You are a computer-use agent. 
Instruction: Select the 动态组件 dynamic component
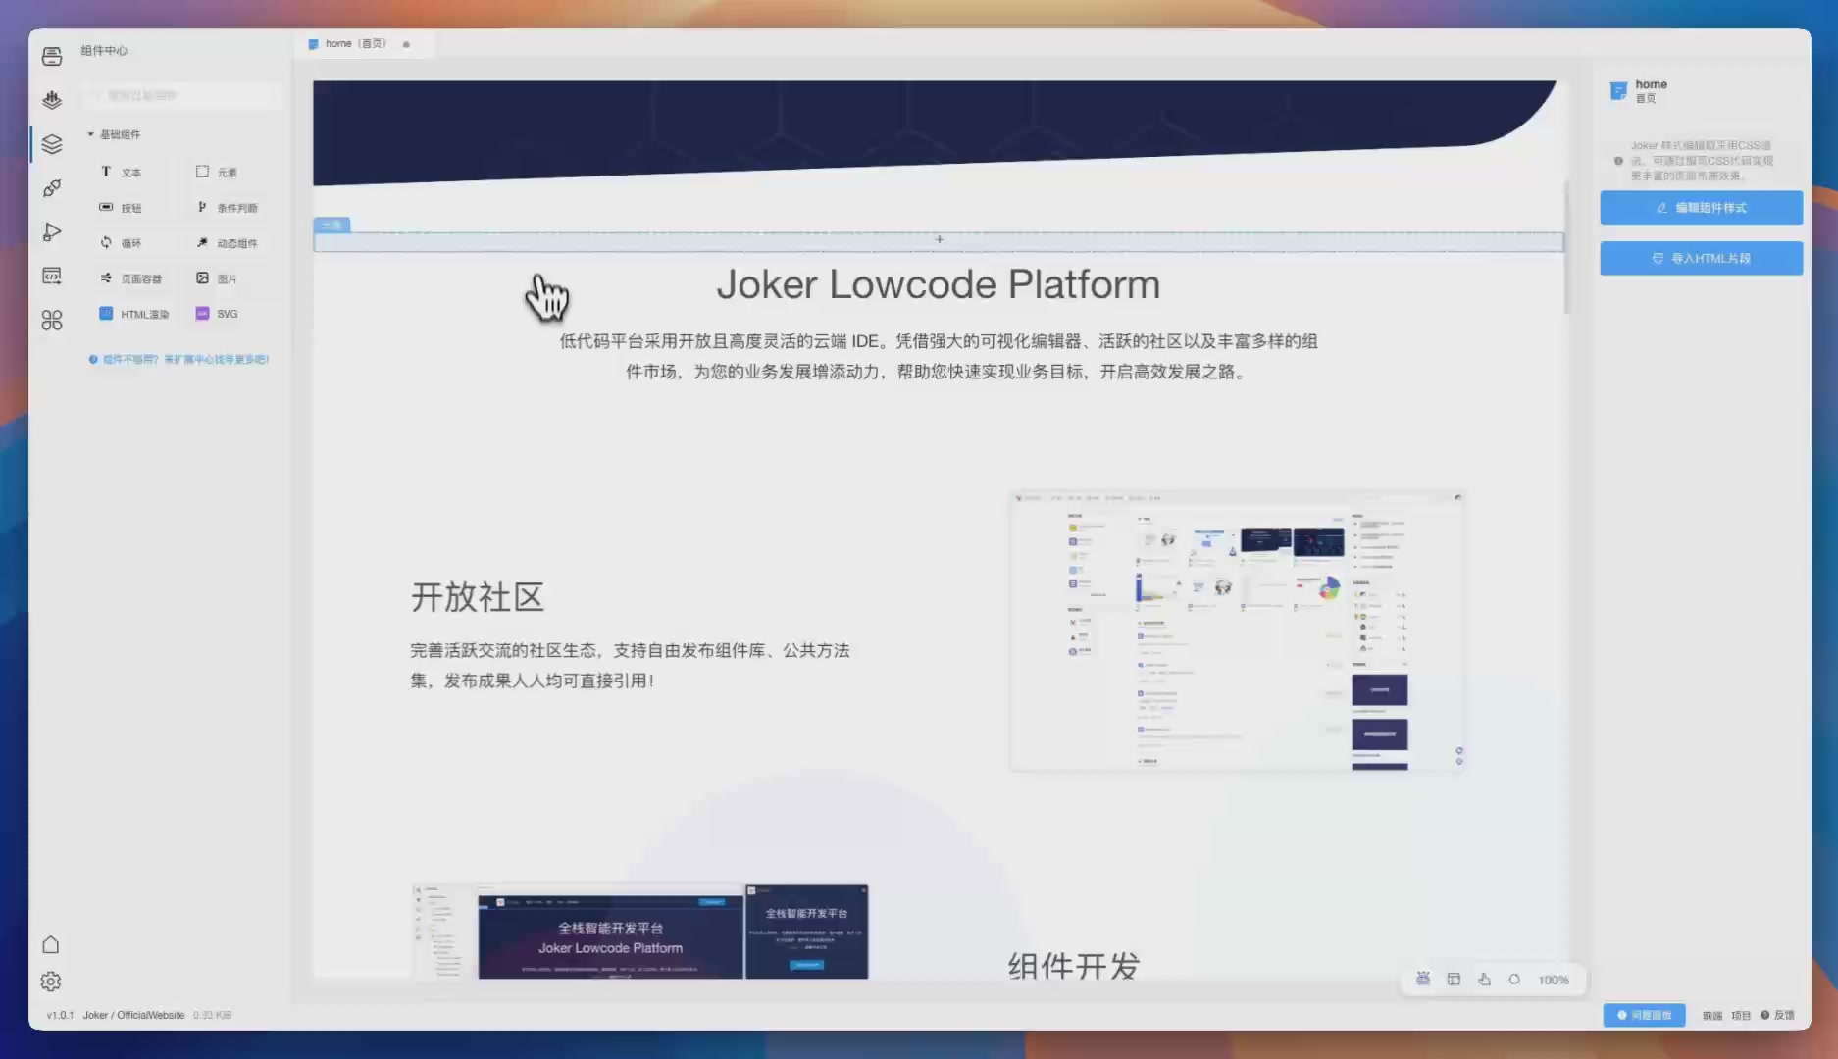pos(228,242)
